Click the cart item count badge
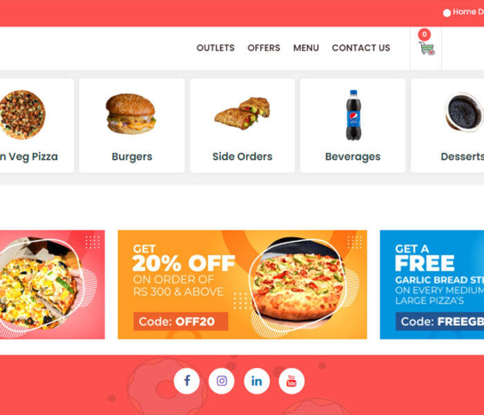 pyautogui.click(x=425, y=35)
